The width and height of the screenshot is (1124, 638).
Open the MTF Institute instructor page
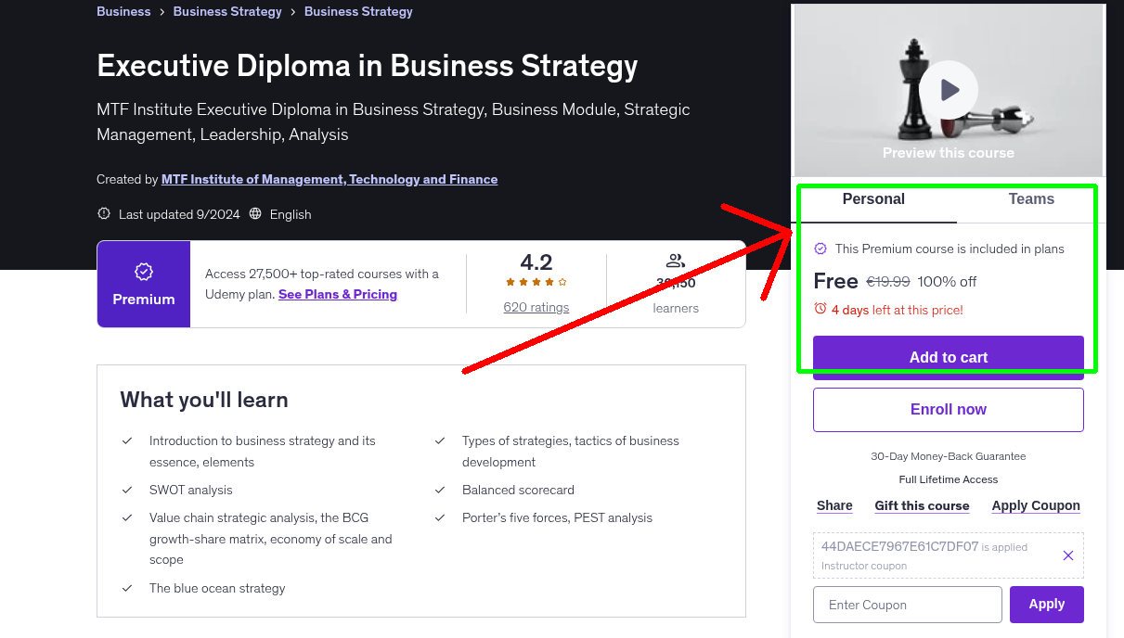[329, 179]
